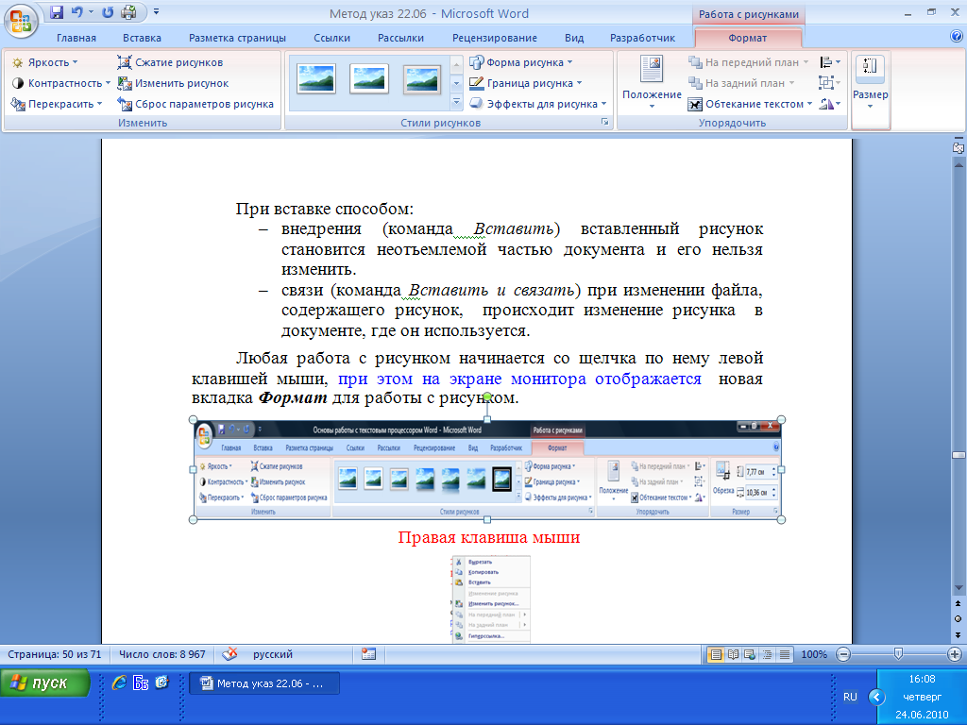Switch to Web Layout view
The height and width of the screenshot is (725, 967).
750,655
